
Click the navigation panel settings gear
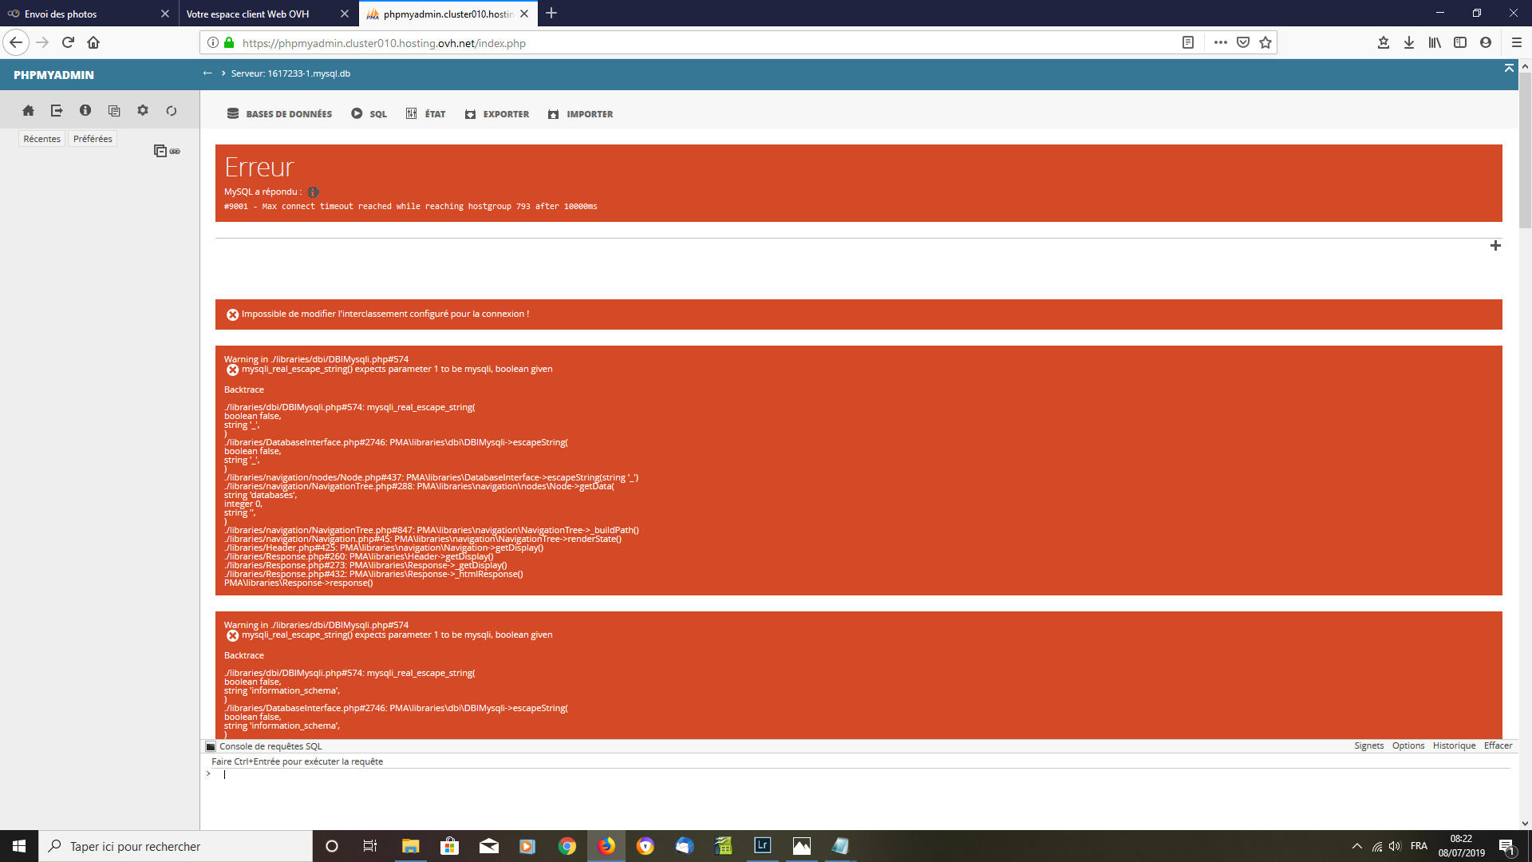143,111
